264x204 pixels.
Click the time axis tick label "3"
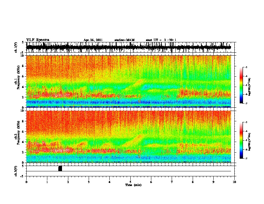[x=89, y=182]
